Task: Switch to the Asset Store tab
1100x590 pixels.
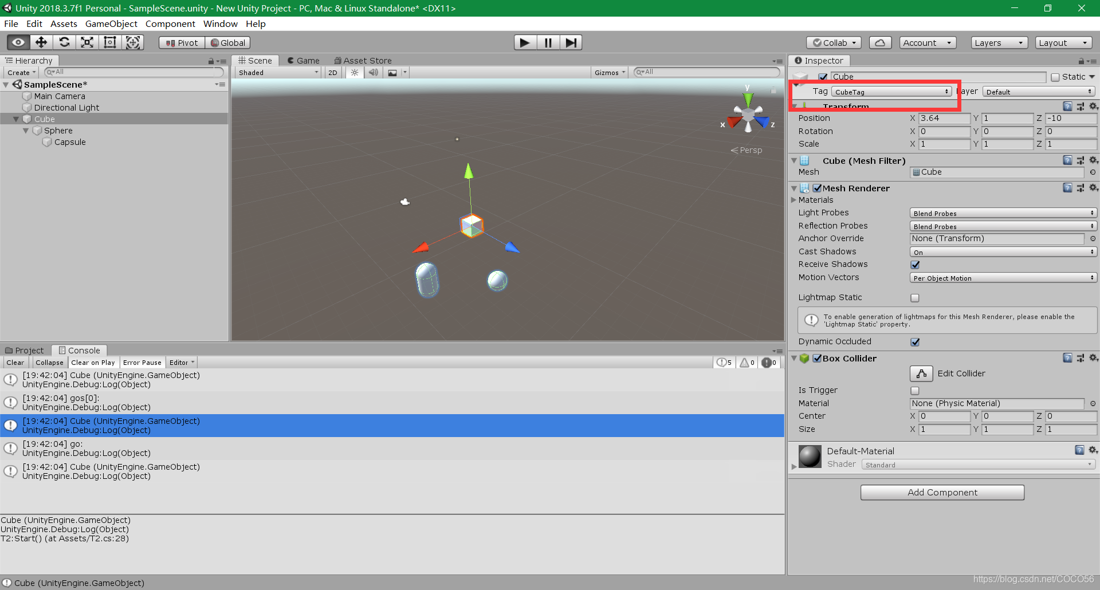Action: [x=363, y=61]
